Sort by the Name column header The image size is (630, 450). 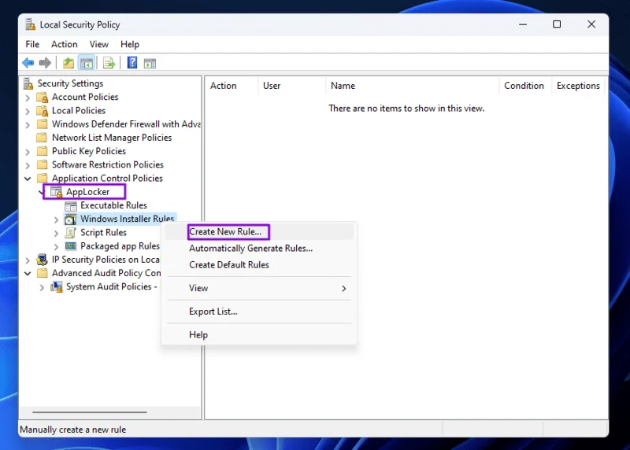[x=412, y=86]
